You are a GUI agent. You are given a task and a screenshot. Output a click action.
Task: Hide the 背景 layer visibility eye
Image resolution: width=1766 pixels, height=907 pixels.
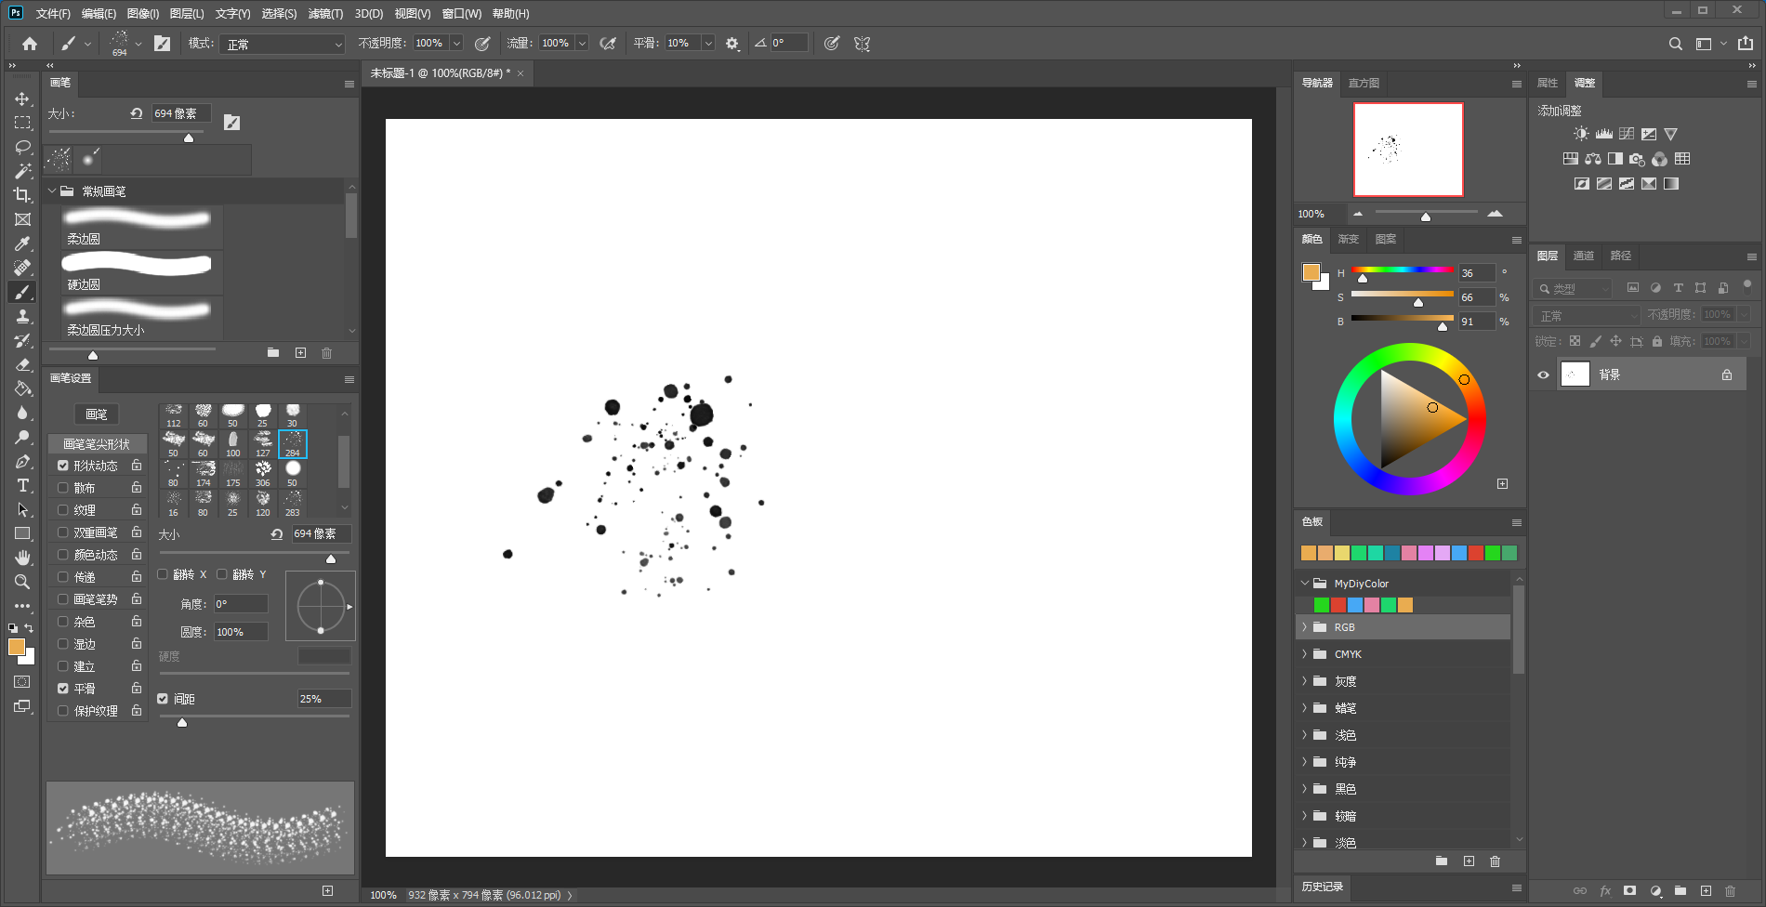(1544, 375)
